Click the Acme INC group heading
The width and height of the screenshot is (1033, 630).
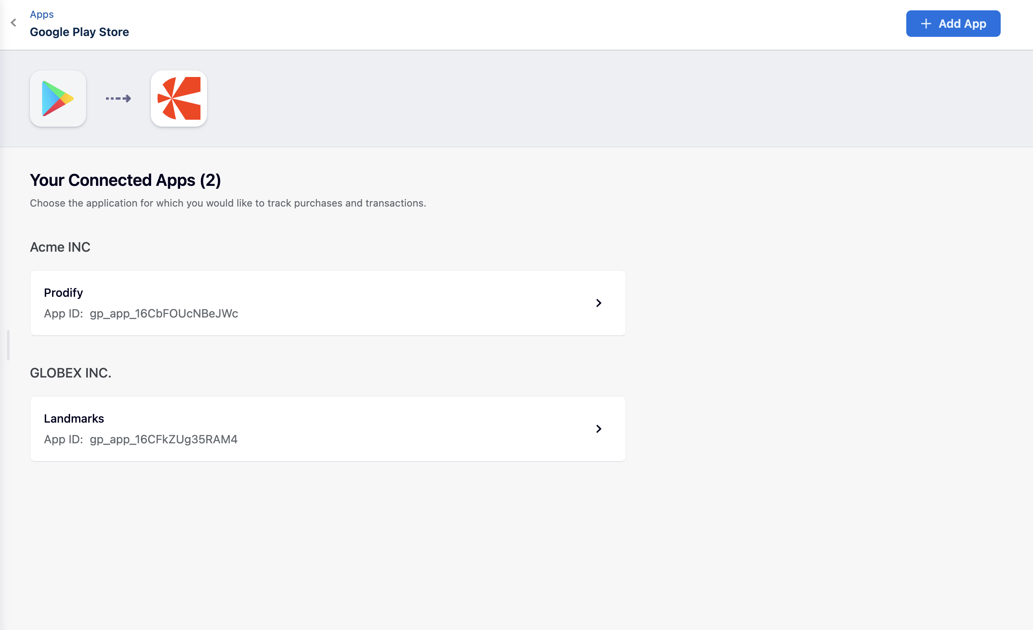click(60, 247)
